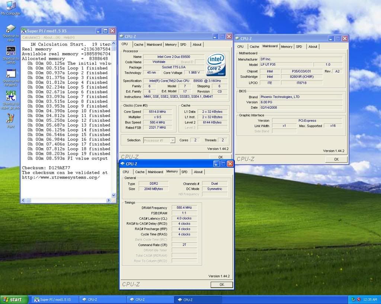Click the Manufacturer value DFI Inc.

(301, 59)
